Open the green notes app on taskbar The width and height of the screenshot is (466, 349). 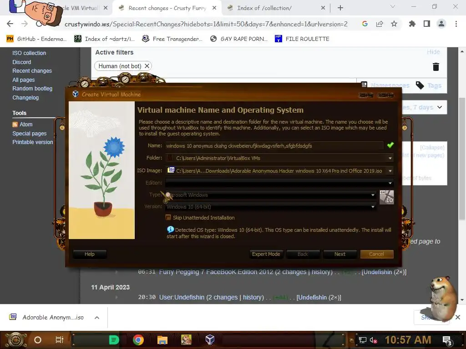[x=114, y=340]
